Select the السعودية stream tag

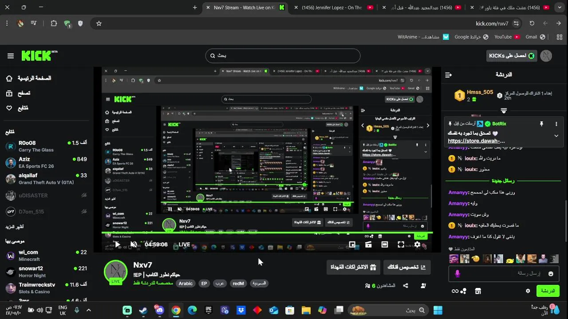point(259,284)
